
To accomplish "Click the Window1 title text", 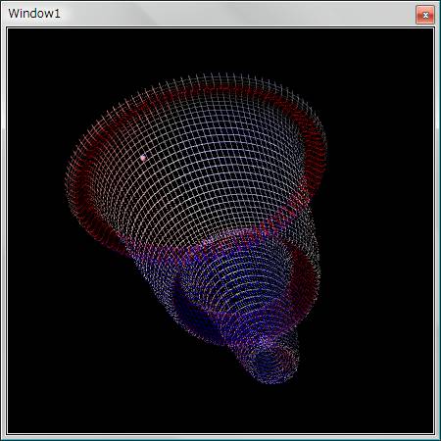I will coord(34,14).
